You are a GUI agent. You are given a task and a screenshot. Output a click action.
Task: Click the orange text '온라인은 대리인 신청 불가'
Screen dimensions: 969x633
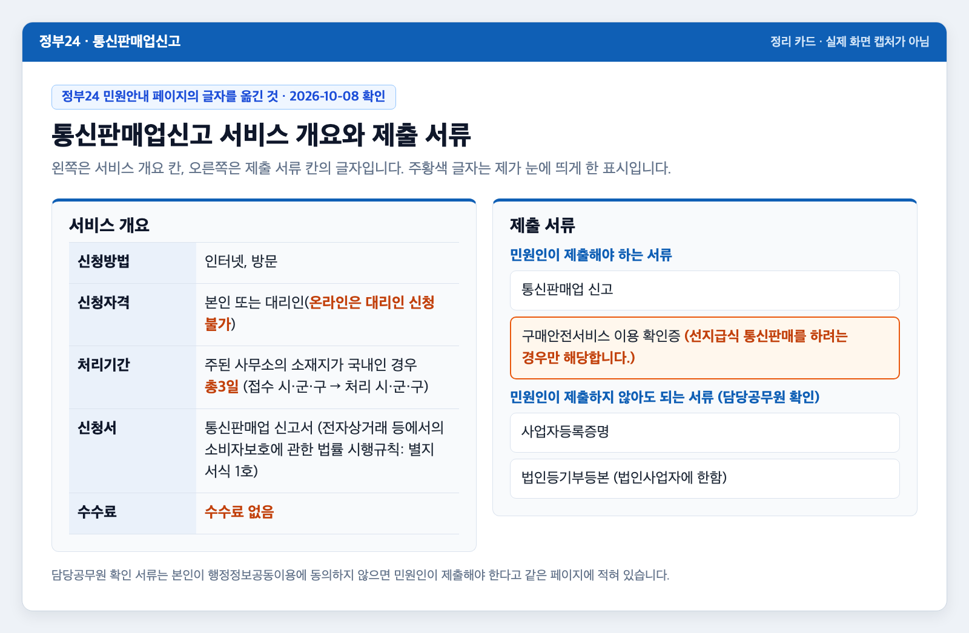320,313
